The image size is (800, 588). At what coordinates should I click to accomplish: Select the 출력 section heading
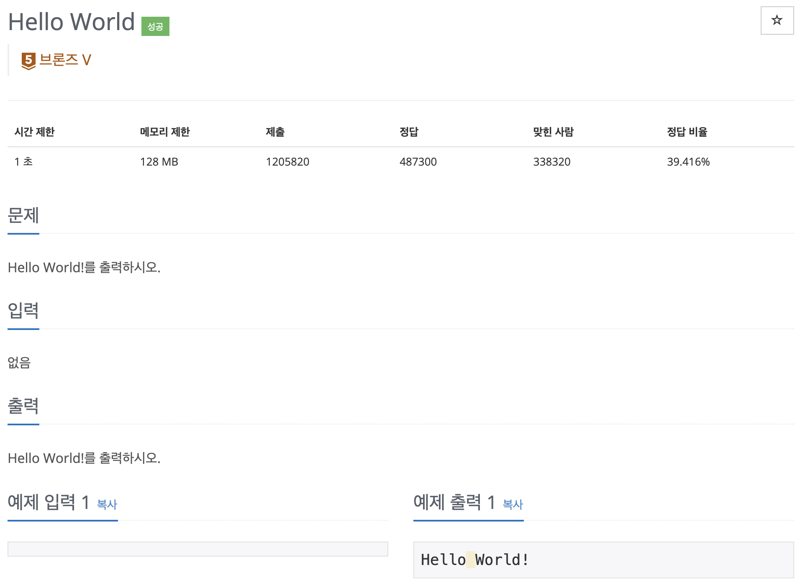pyautogui.click(x=23, y=406)
